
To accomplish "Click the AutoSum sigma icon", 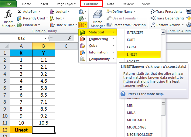I will pos(19,12).
